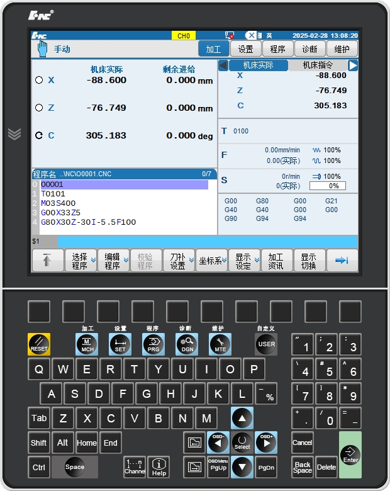This screenshot has height=491, width=390.
Task: Click the 显示切换 softkey button
Action: (309, 261)
